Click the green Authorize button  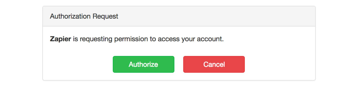143,64
